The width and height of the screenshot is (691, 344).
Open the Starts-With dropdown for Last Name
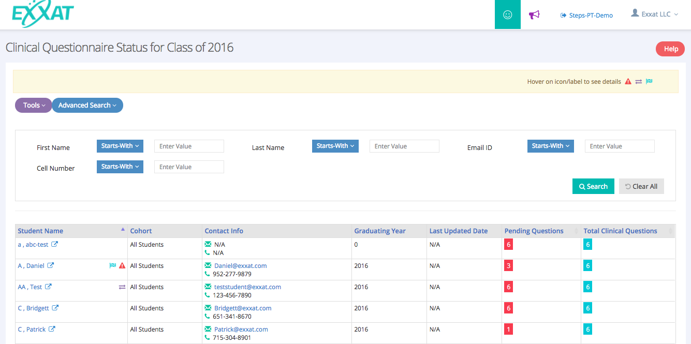point(335,146)
